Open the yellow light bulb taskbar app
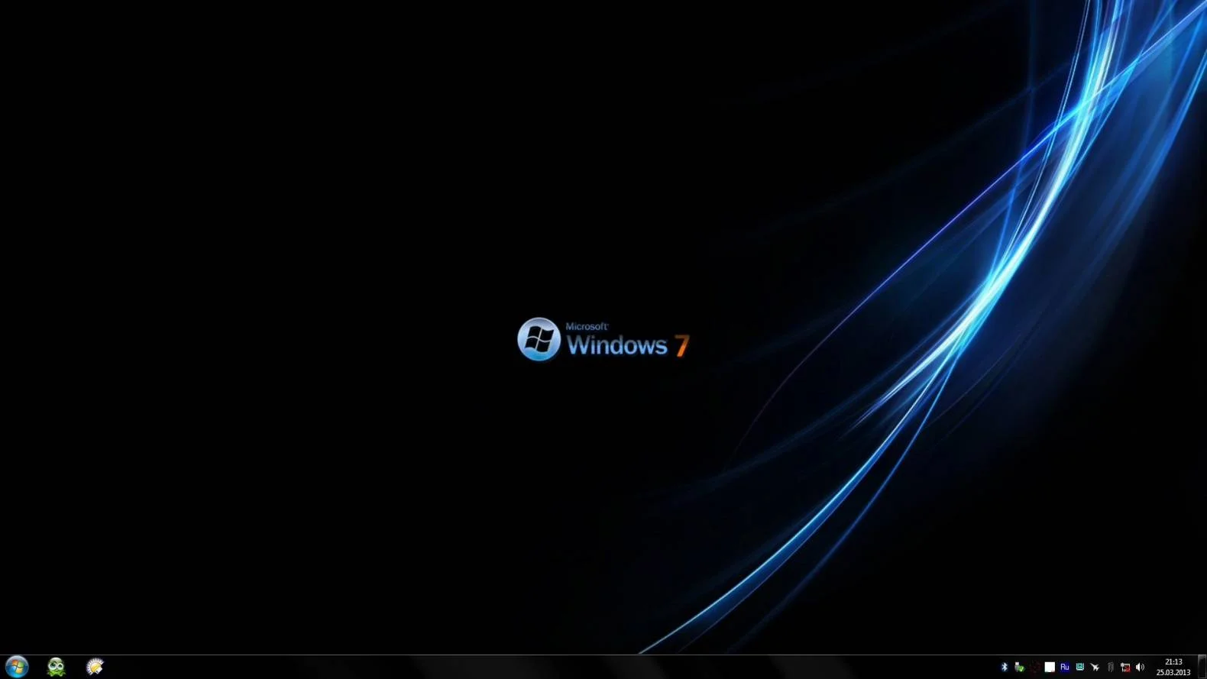The height and width of the screenshot is (679, 1207). pos(95,667)
